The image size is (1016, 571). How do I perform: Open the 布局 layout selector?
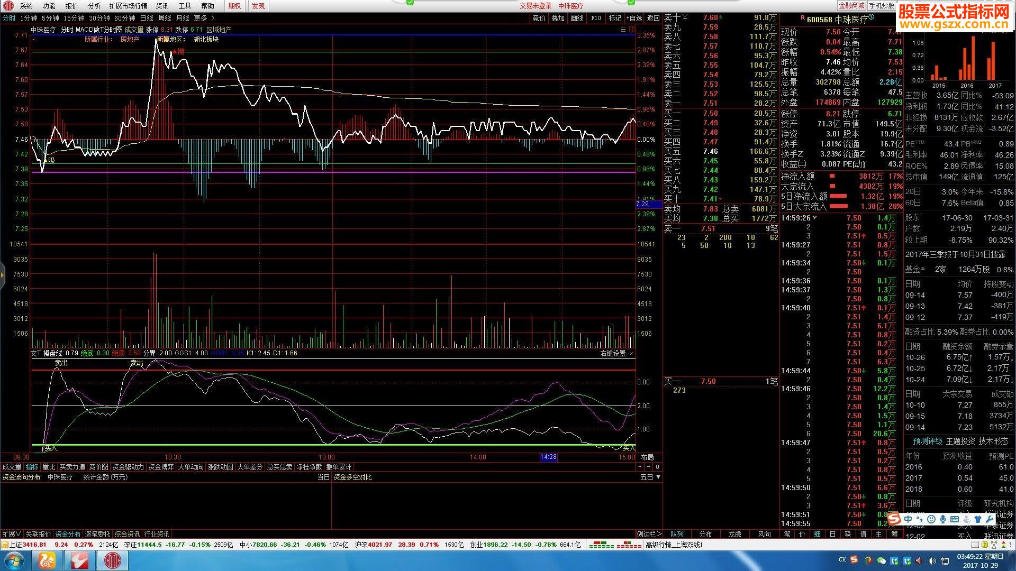click(x=647, y=457)
